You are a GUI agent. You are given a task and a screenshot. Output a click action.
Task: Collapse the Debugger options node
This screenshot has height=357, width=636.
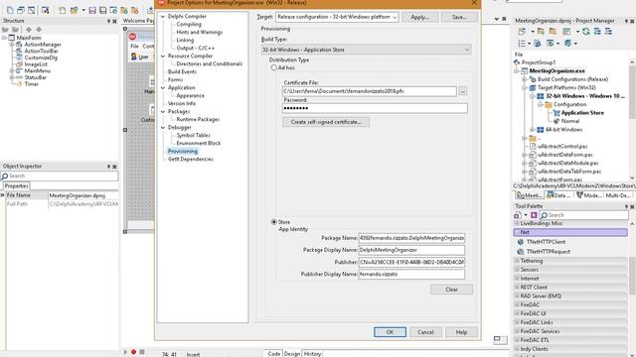pos(163,128)
